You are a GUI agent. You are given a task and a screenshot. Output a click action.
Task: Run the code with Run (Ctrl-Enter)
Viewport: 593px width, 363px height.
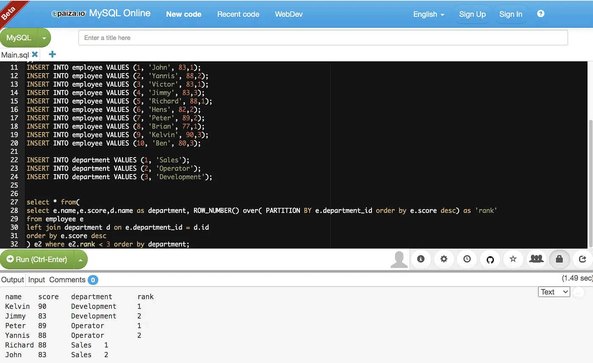[x=37, y=259]
